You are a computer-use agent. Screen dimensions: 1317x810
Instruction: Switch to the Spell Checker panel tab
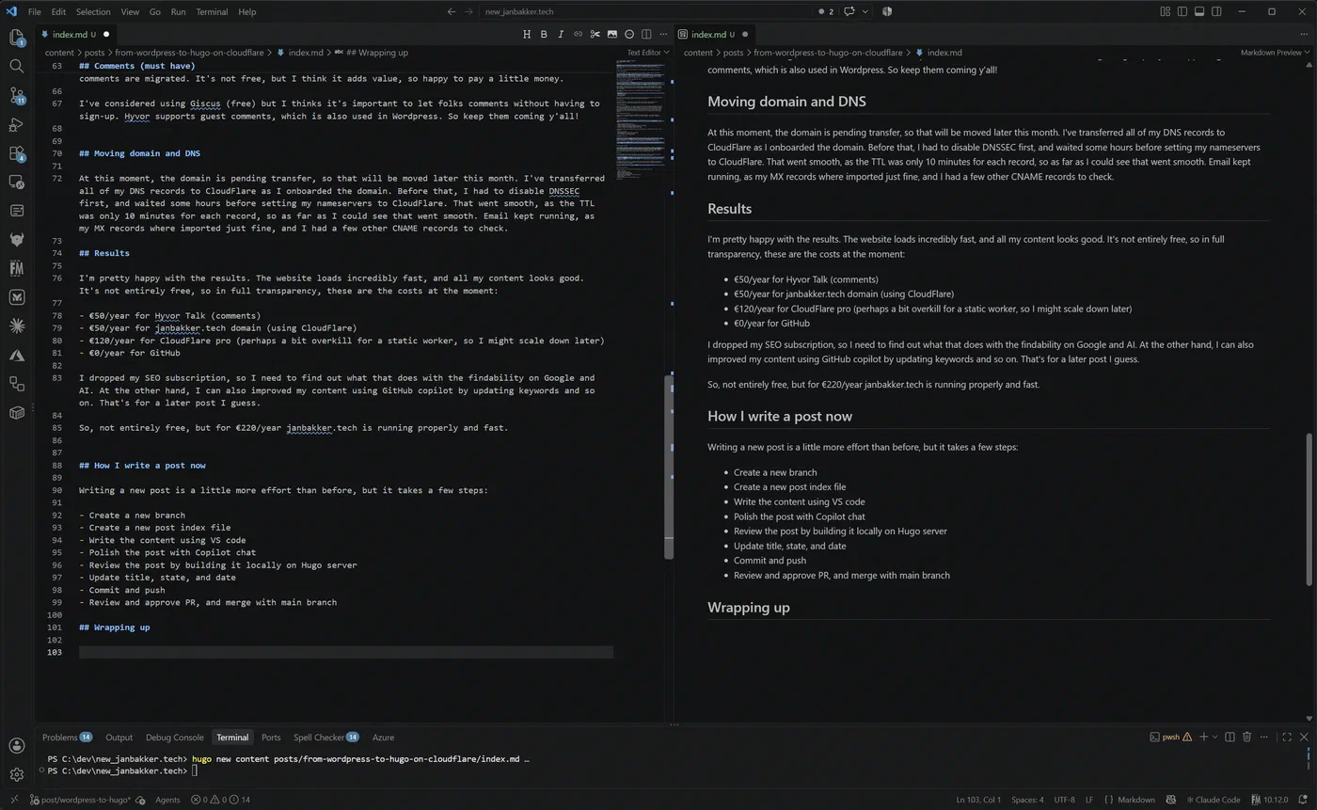pyautogui.click(x=326, y=738)
